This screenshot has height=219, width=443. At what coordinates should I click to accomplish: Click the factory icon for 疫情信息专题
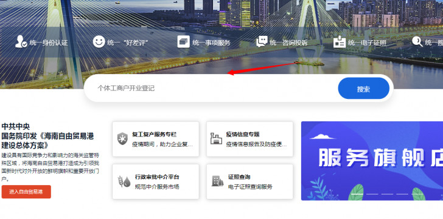tap(216, 139)
